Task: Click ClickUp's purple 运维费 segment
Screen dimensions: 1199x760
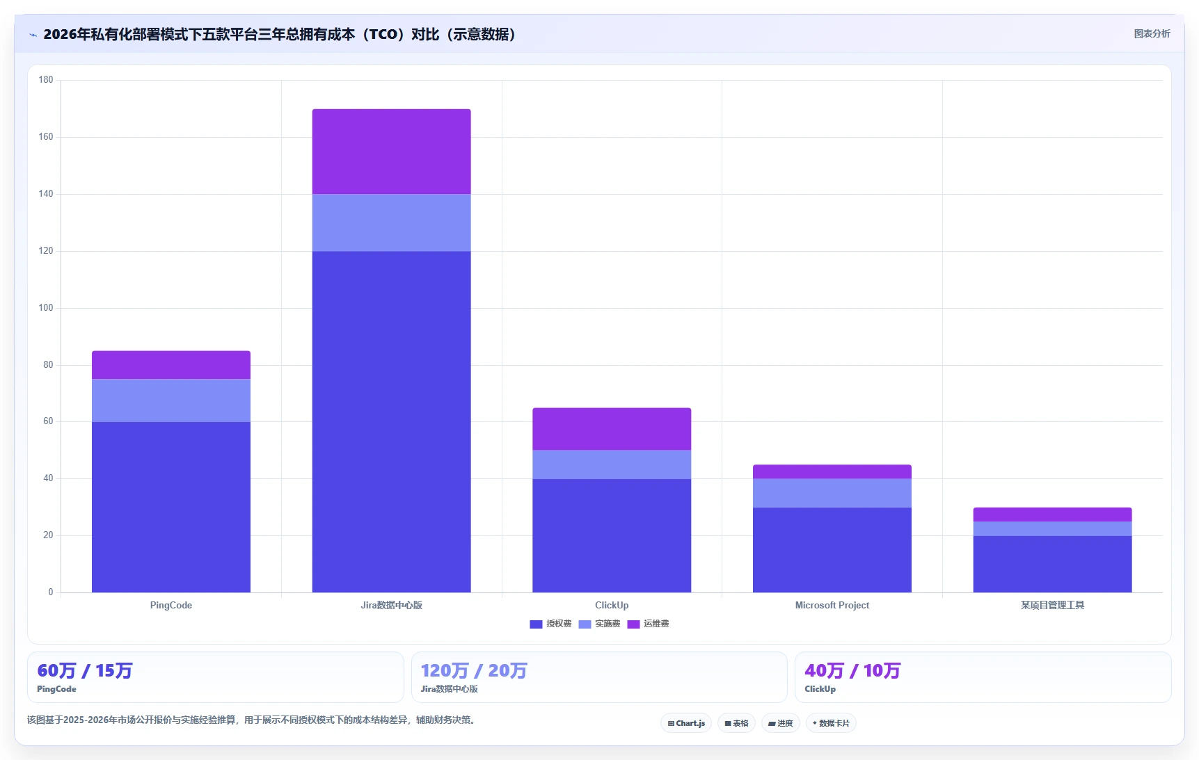Action: (612, 429)
